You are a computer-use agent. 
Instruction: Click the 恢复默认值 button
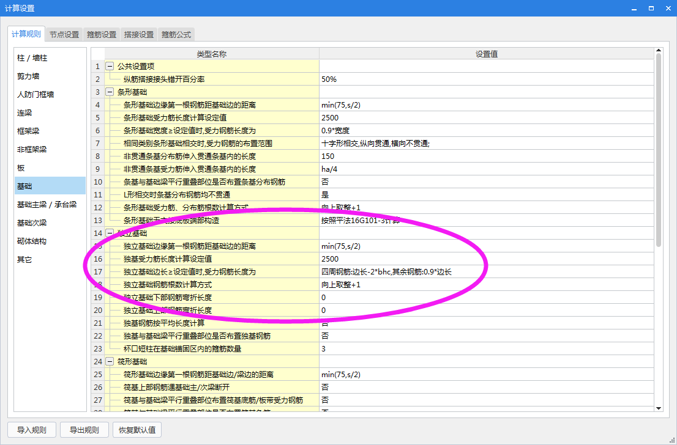(x=137, y=430)
